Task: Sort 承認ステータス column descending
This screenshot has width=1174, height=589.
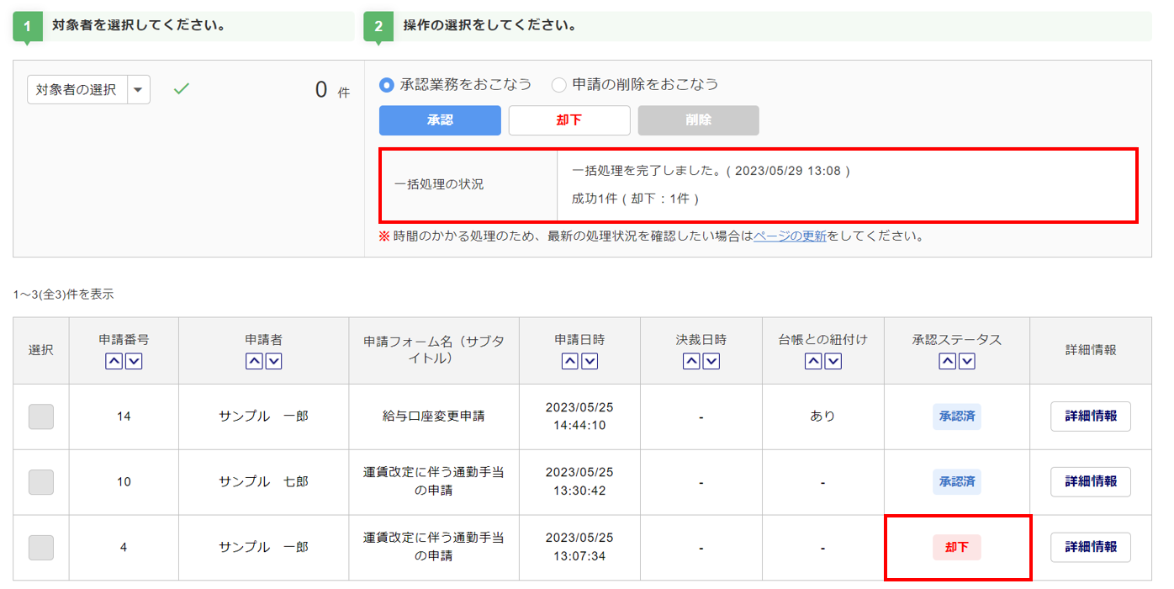Action: click(x=967, y=361)
